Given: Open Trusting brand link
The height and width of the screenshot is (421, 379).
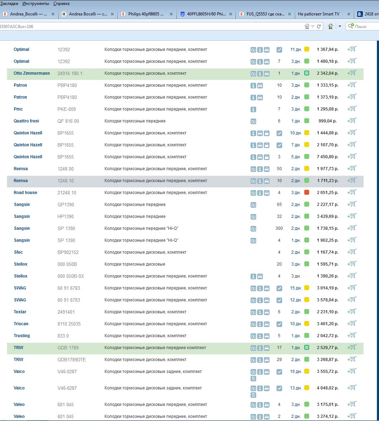Looking at the screenshot, I should pos(22,336).
